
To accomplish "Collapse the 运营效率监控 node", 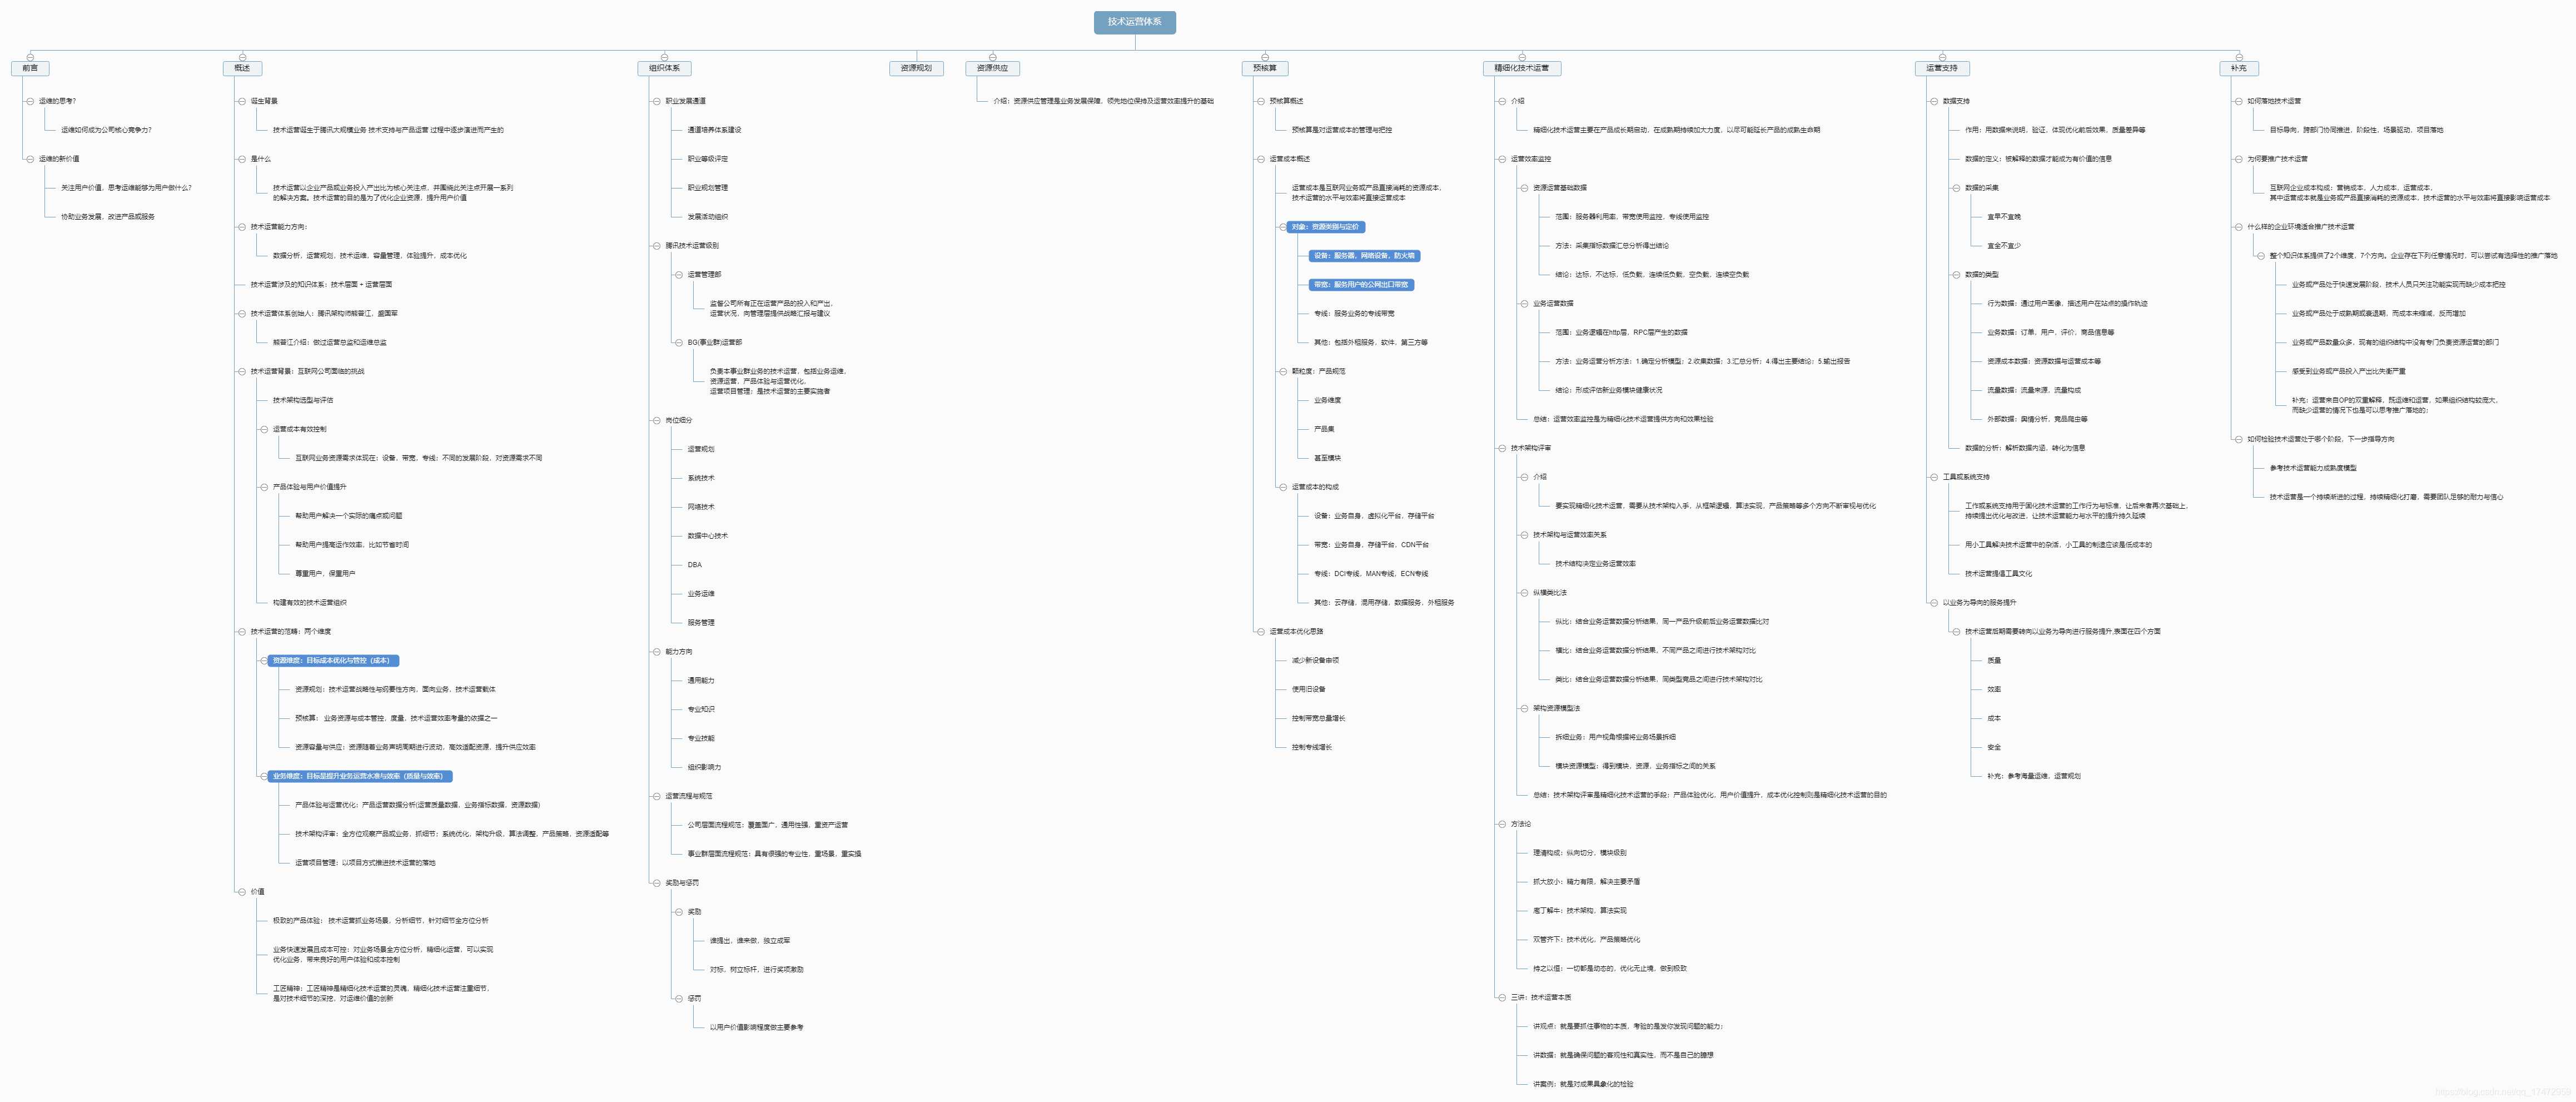I will 1502,159.
